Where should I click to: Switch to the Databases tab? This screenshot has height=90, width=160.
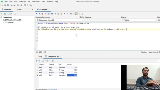tap(7, 9)
